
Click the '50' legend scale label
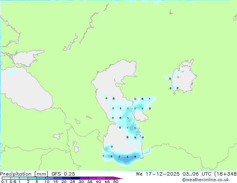coord(116,182)
